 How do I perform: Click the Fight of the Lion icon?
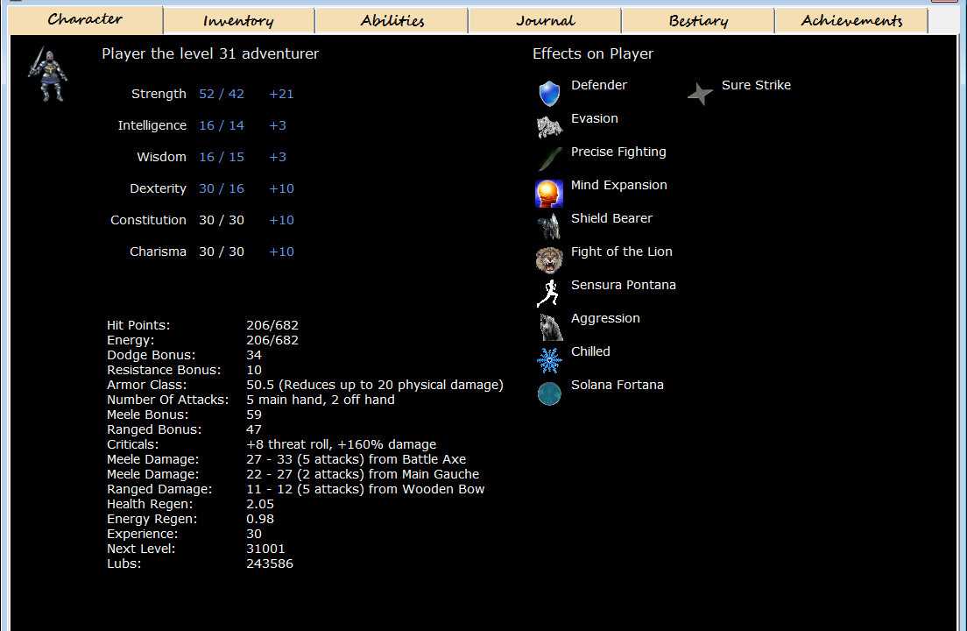tap(549, 259)
